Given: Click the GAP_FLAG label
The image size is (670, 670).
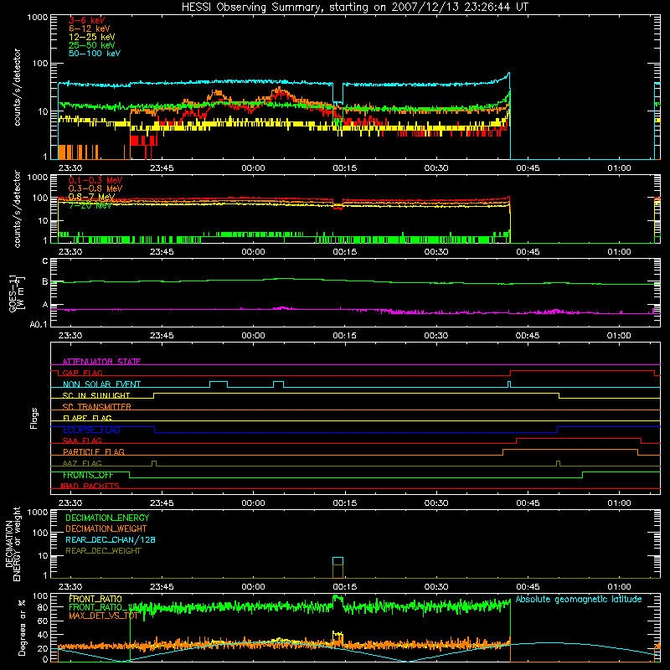Looking at the screenshot, I should [x=82, y=373].
